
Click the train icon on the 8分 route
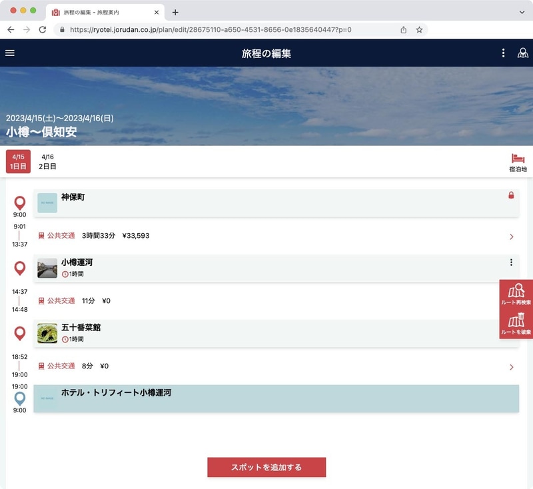(x=41, y=366)
